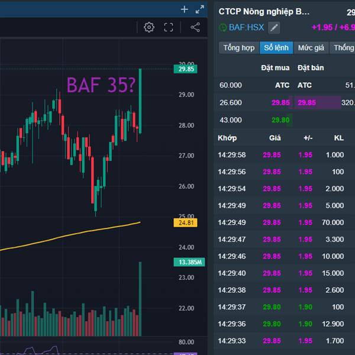The image size is (355, 355).
Task: Open the Mức giá tab
Action: tap(311, 48)
